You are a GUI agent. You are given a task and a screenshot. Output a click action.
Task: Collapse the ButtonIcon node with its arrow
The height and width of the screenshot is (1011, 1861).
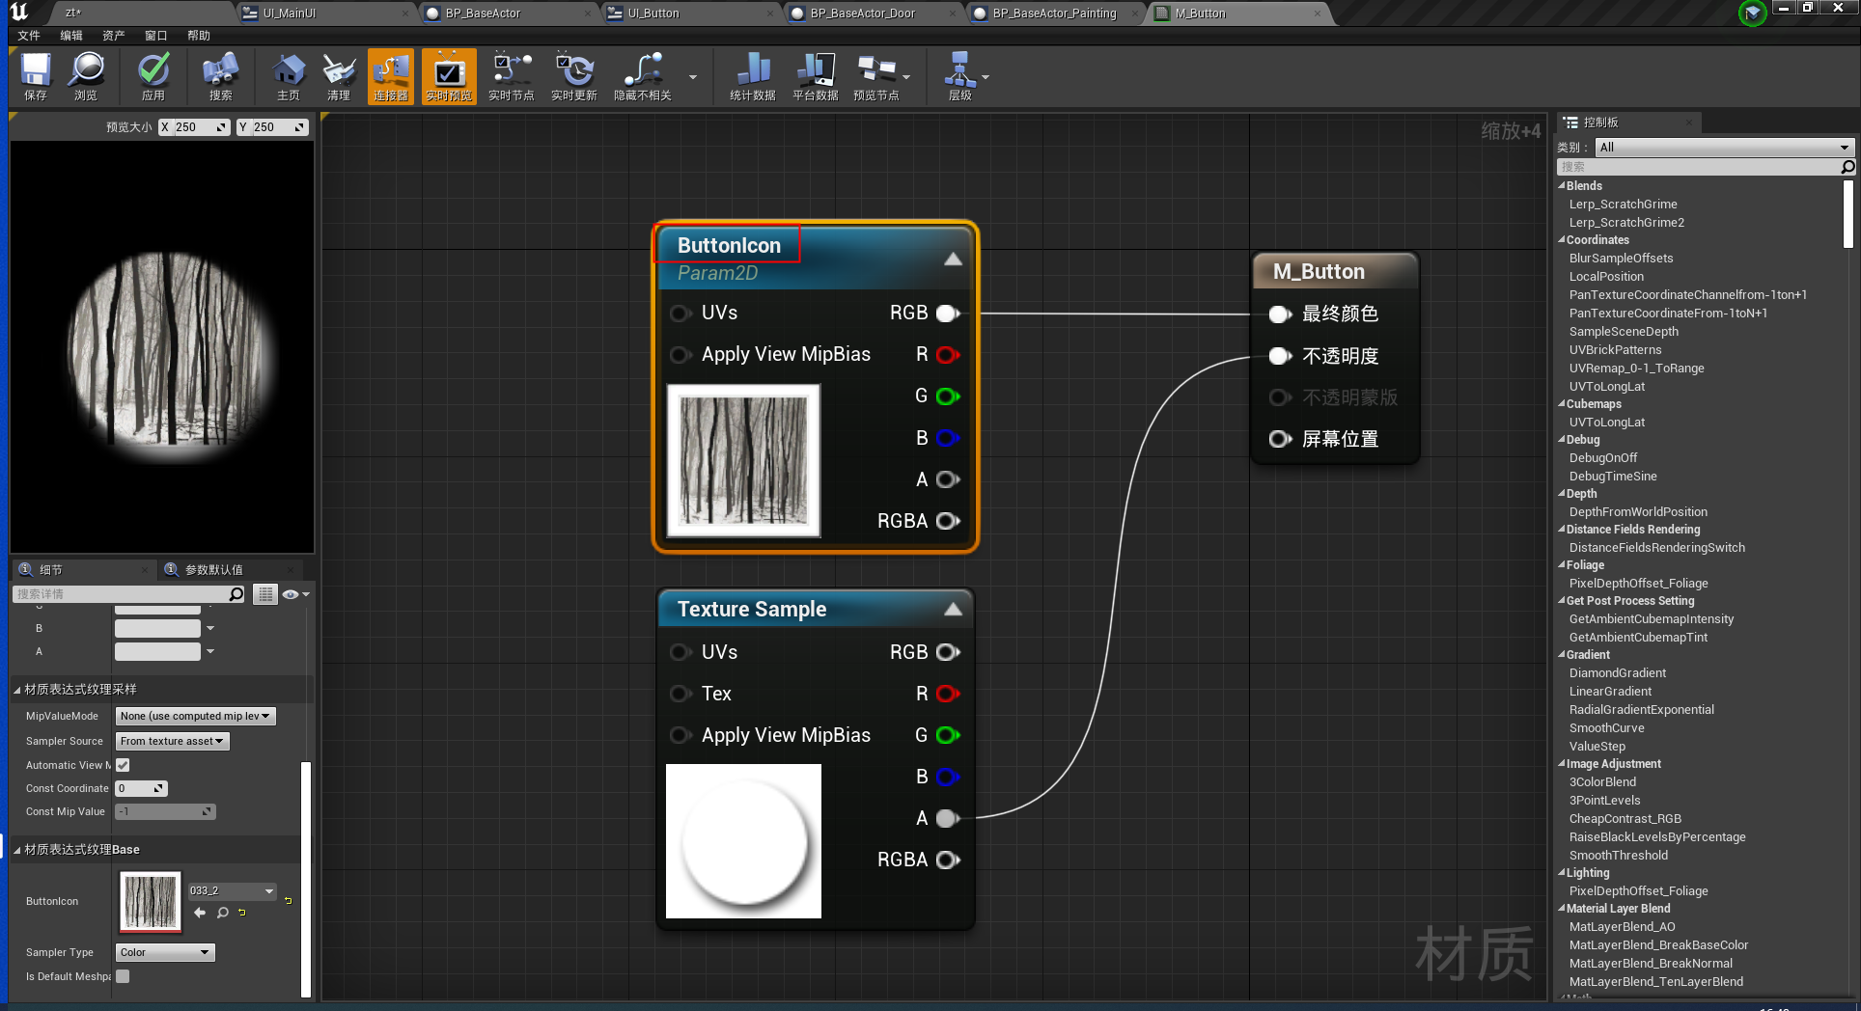pos(953,259)
